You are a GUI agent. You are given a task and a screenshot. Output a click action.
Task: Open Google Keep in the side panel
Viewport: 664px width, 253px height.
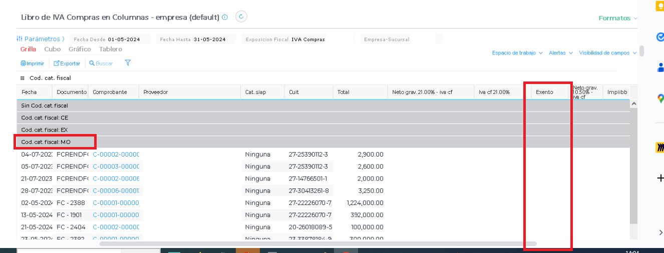(x=660, y=6)
